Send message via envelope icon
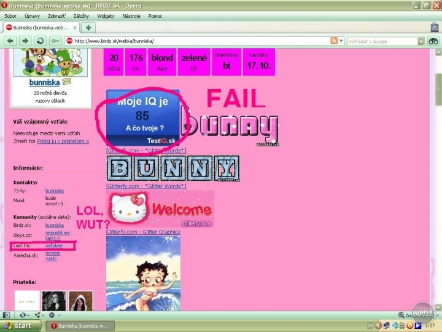The height and width of the screenshot is (332, 442). (66, 82)
